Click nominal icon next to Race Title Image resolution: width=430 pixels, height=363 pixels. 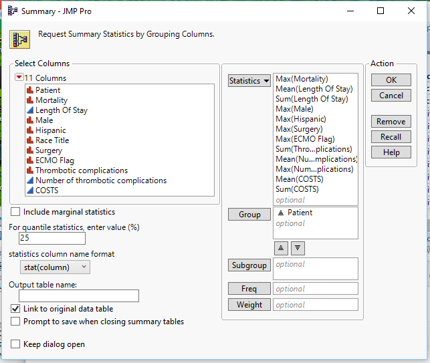(30, 140)
